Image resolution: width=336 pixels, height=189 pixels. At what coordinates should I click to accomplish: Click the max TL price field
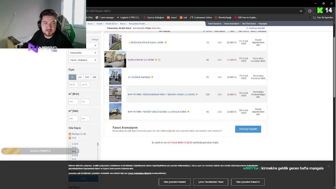(x=85, y=85)
